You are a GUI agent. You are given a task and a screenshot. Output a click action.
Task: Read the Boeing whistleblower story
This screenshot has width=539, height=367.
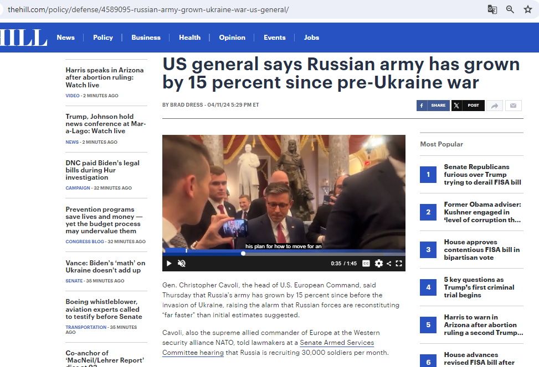coord(104,310)
